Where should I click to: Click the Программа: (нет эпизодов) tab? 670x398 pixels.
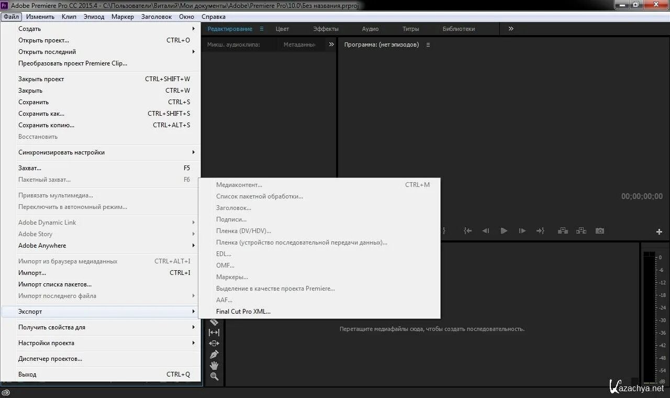[382, 45]
